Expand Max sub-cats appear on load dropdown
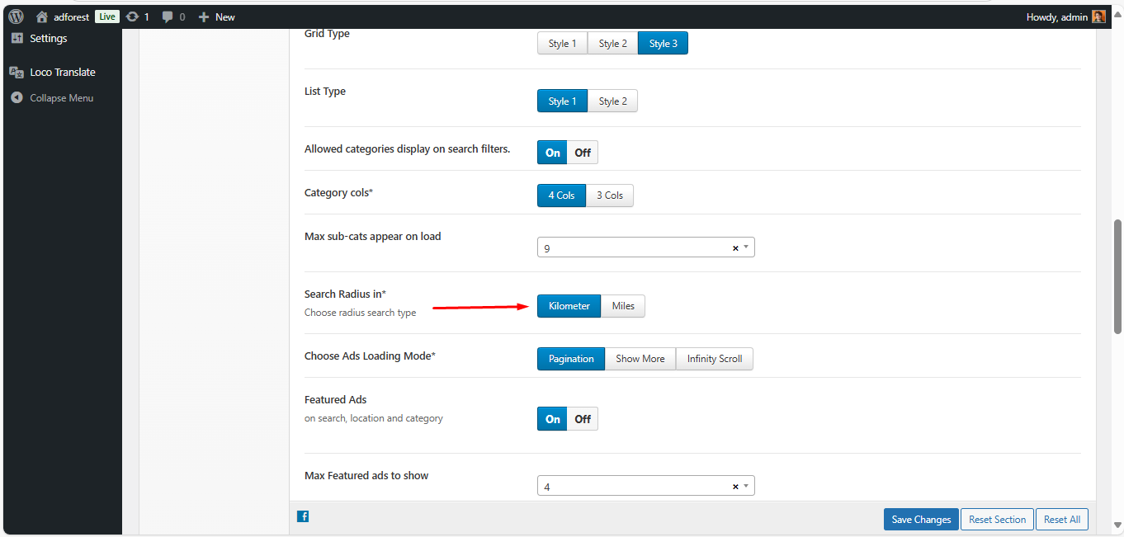Viewport: 1124px width, 537px height. pos(746,247)
